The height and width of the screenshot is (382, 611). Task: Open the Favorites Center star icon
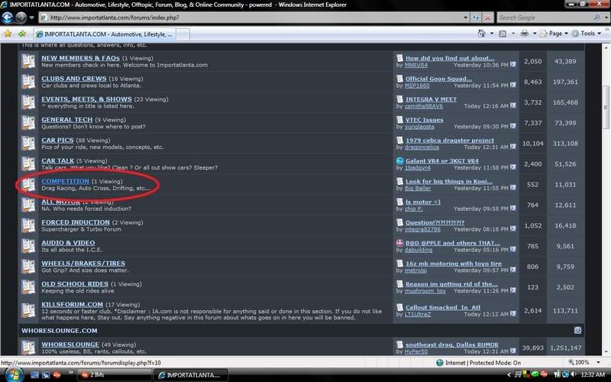pyautogui.click(x=8, y=34)
